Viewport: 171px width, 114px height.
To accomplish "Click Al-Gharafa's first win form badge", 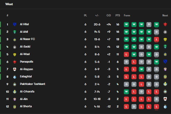I will pyautogui.click(x=126, y=92).
